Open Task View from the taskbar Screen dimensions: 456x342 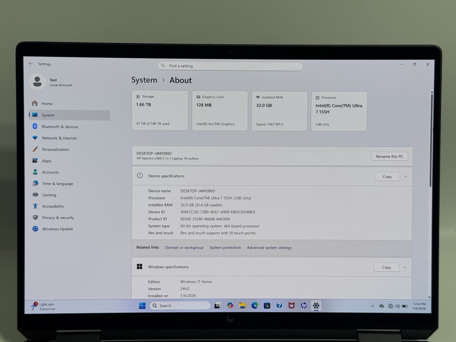coord(217,306)
